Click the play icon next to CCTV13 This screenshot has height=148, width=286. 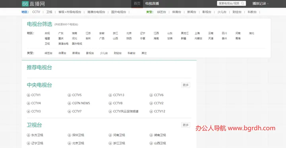coord(110,95)
